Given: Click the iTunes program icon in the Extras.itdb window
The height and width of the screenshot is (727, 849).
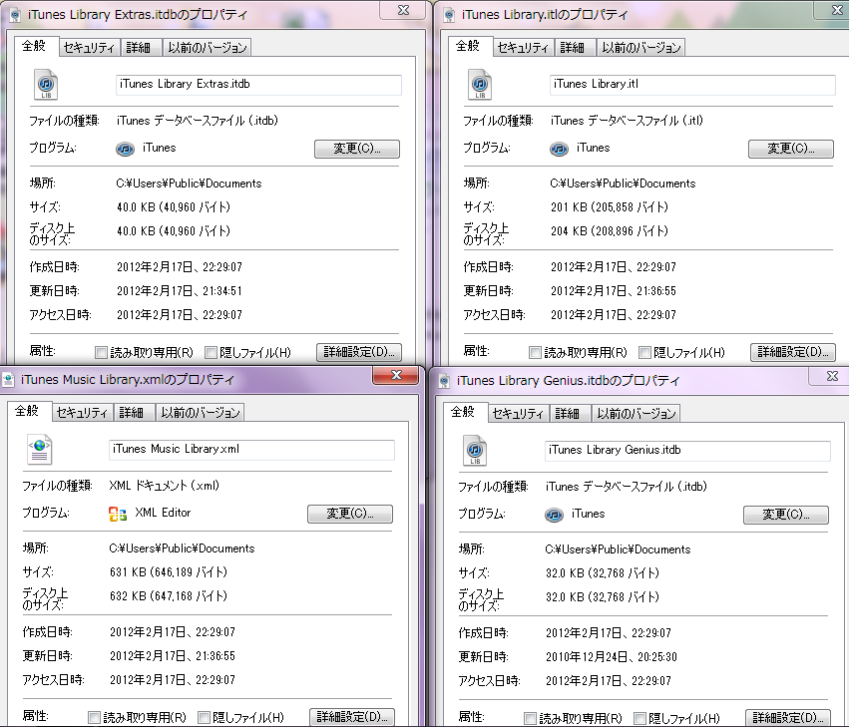Looking at the screenshot, I should coord(125,149).
